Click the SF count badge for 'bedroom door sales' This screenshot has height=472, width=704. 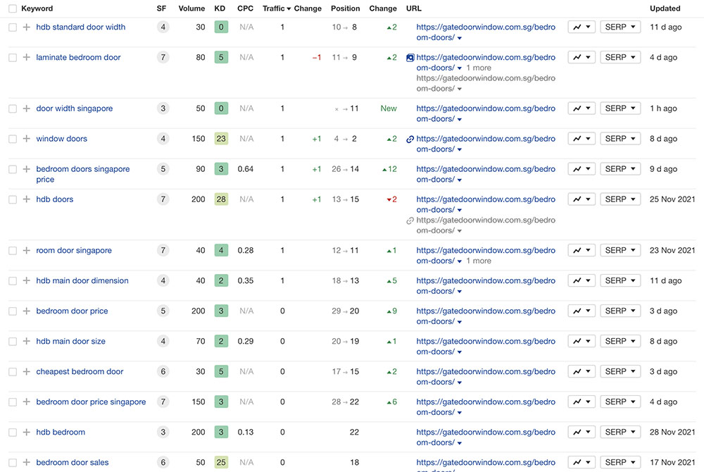163,462
